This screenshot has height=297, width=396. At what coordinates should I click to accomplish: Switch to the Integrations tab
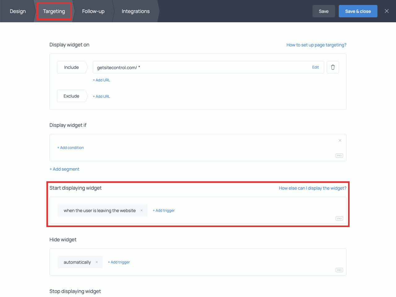(136, 11)
